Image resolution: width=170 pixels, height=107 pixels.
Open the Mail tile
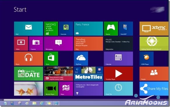29,29
